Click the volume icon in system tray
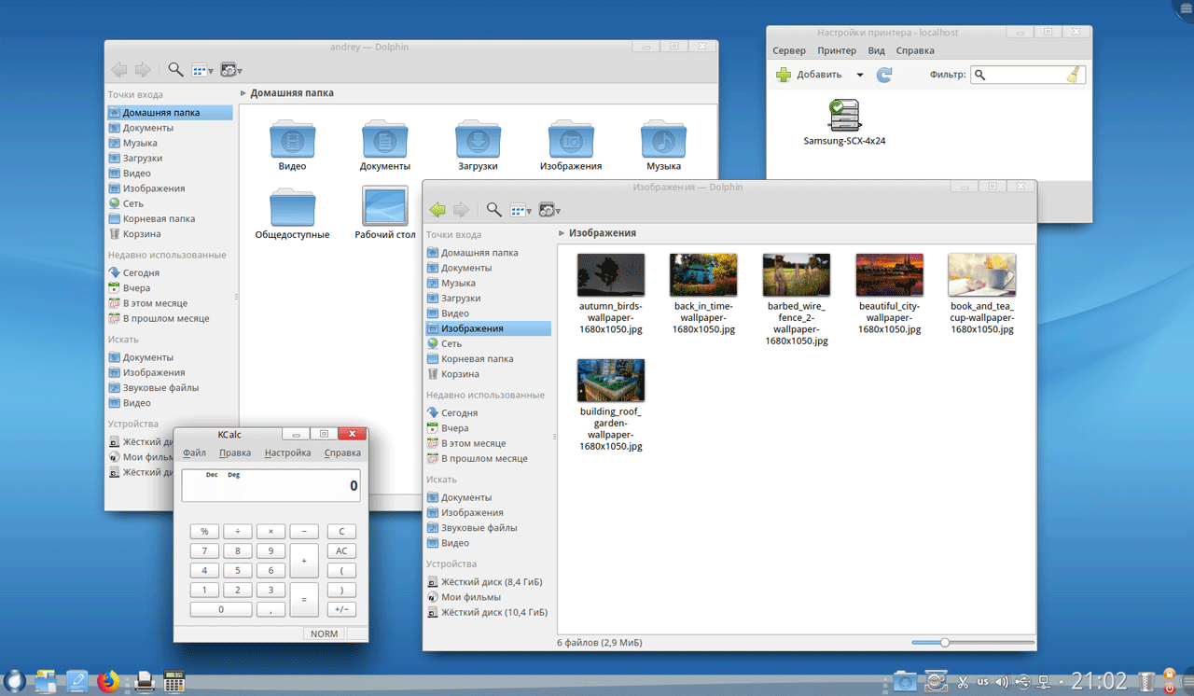This screenshot has width=1194, height=696. click(x=1002, y=682)
